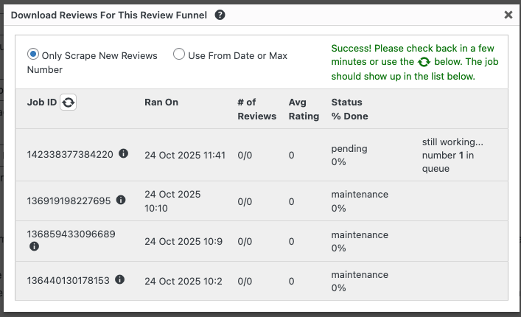Viewport: 521px width, 317px height.
Task: Click the Job ID column header
Action: coord(41,102)
